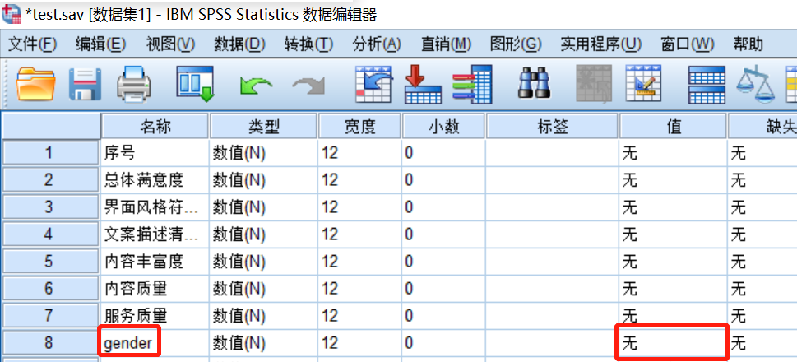Open the 实用程序(U) menu
Image resolution: width=797 pixels, height=362 pixels.
(600, 44)
